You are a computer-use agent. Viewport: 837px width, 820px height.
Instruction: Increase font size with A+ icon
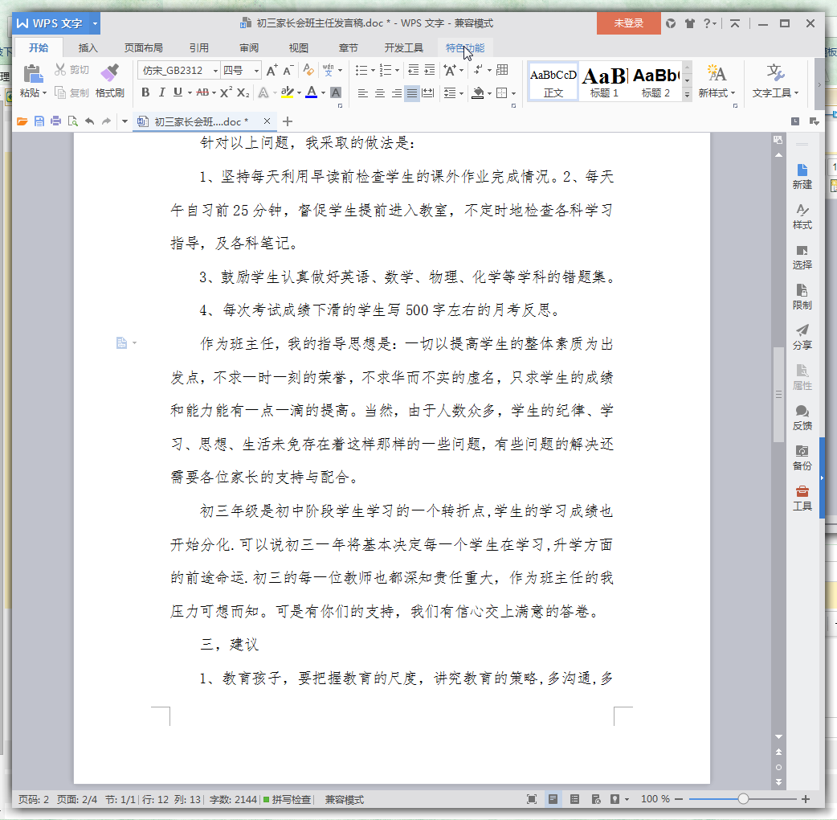coord(272,70)
